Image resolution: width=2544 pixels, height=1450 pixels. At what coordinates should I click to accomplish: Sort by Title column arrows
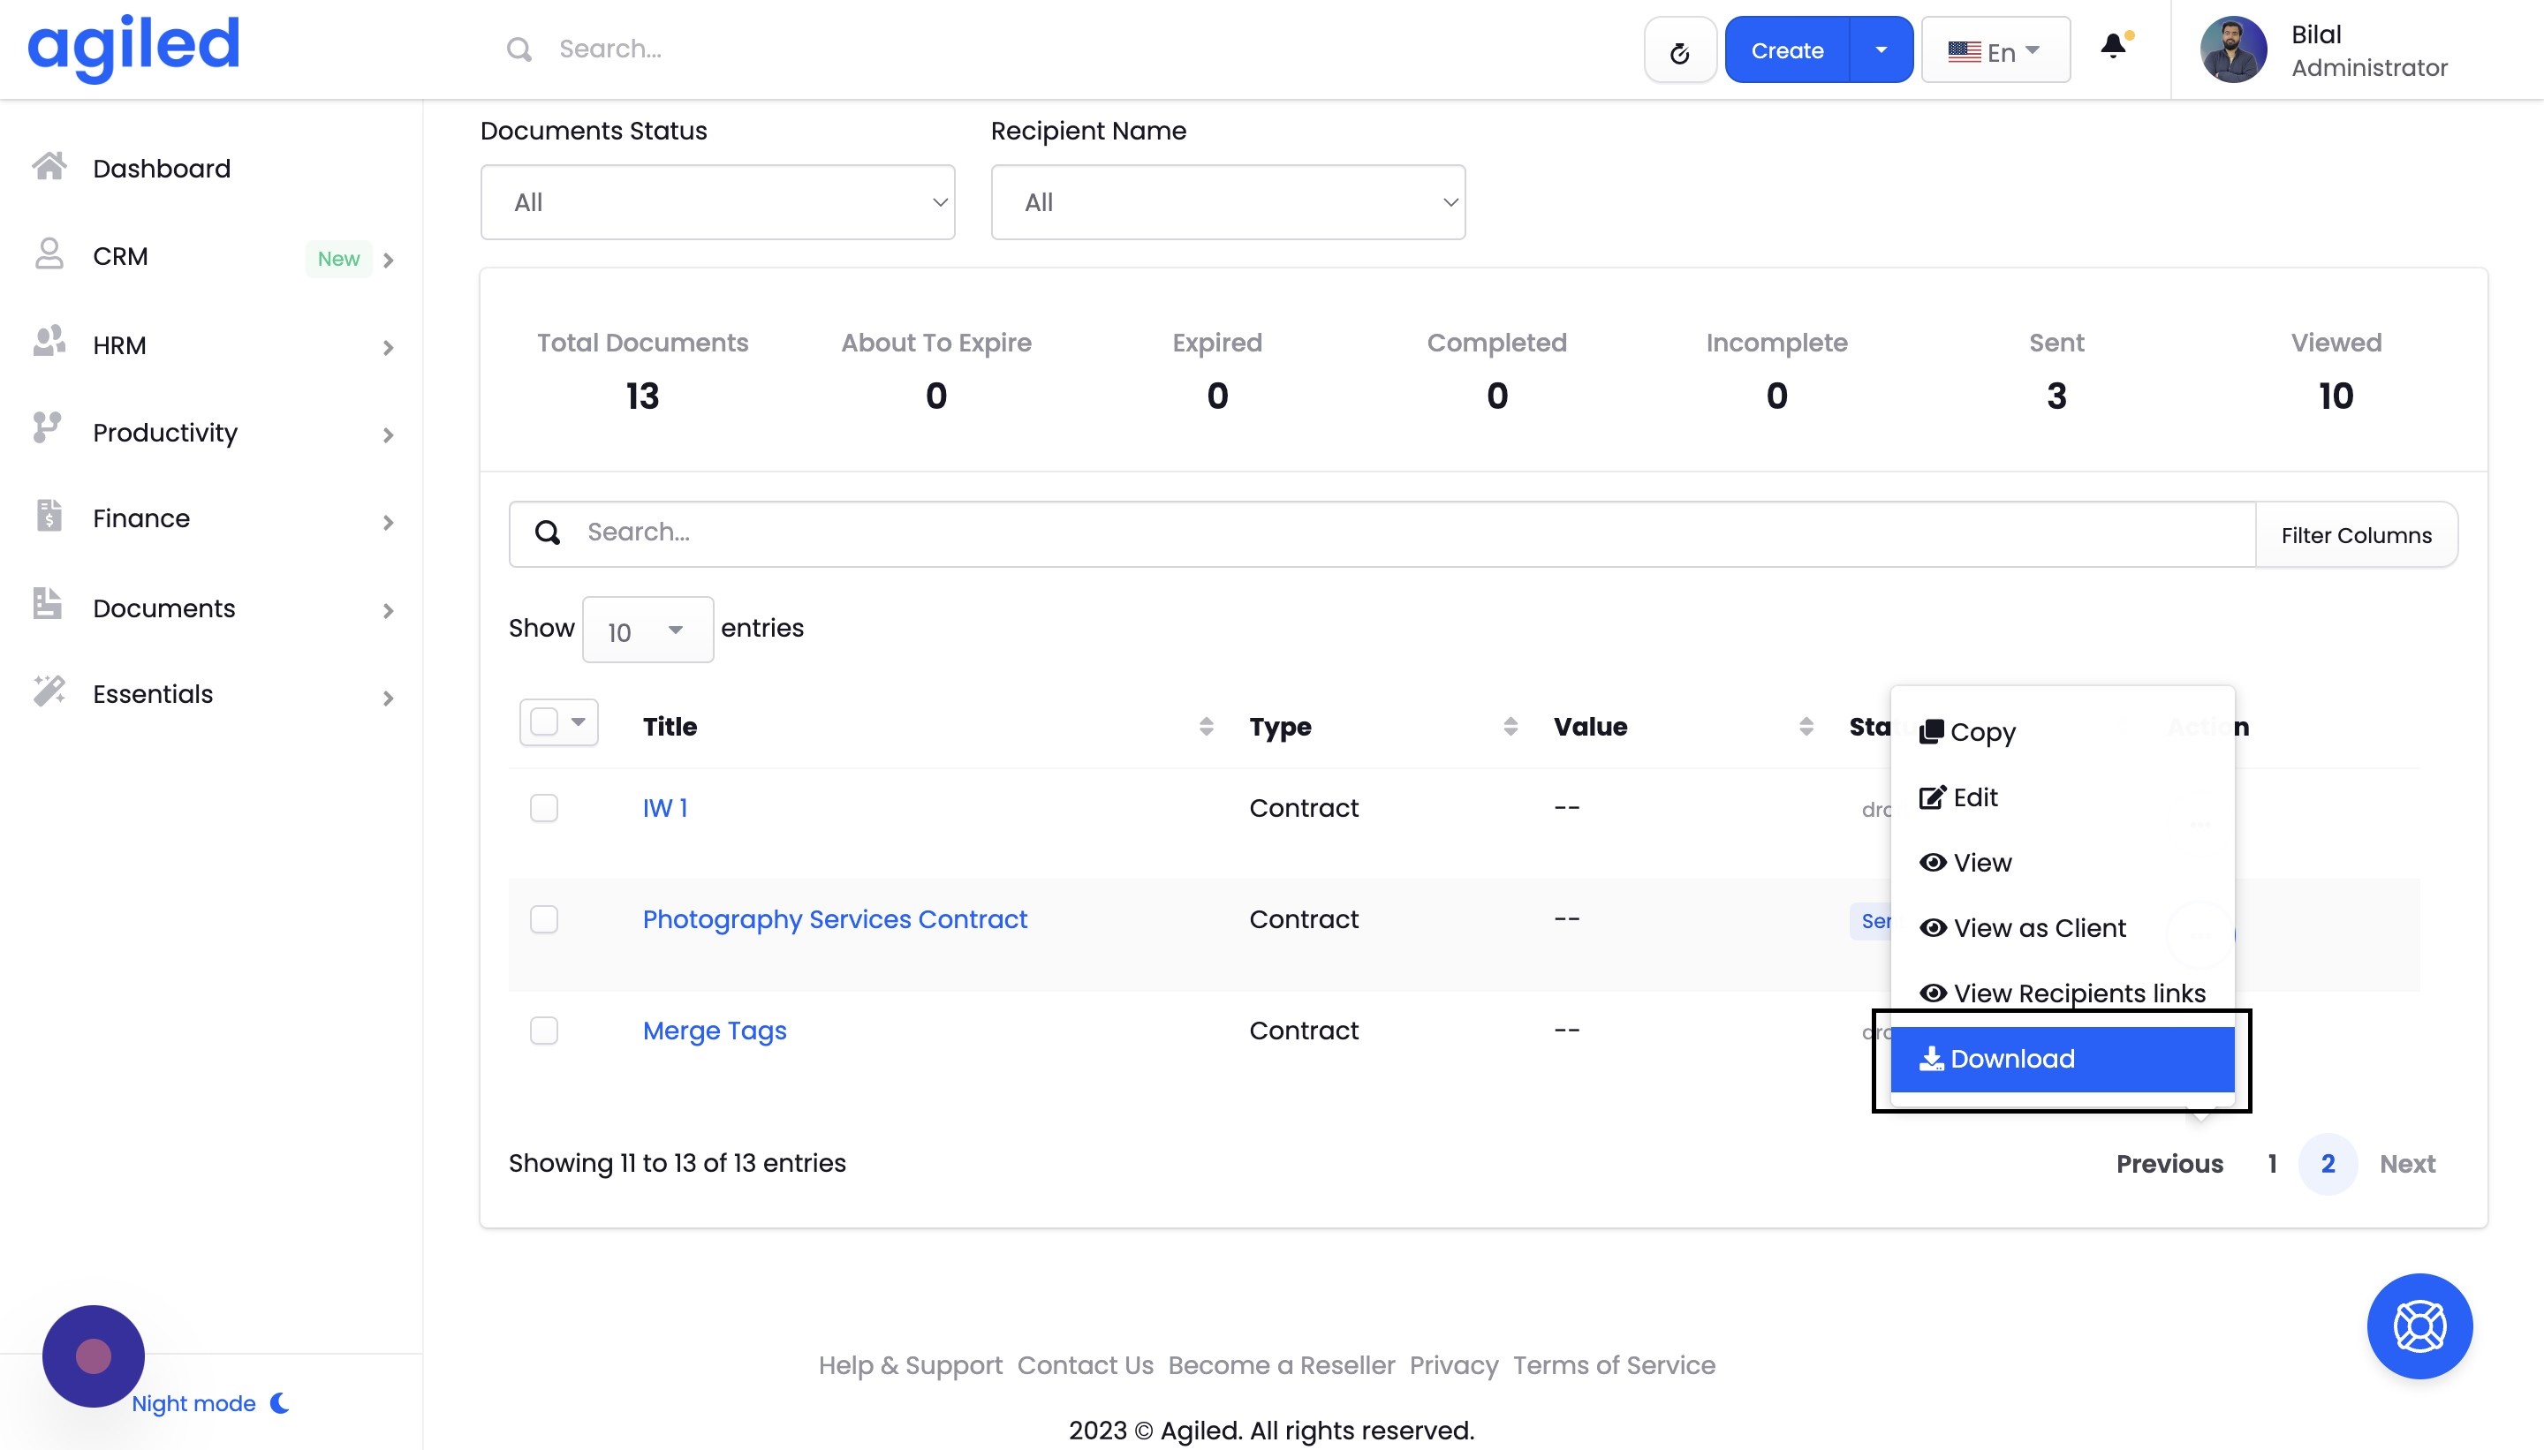pyautogui.click(x=1205, y=726)
